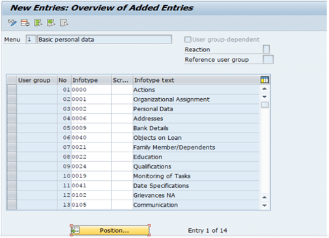Click the Addresses text cell
The image size is (329, 238).
coord(196,118)
